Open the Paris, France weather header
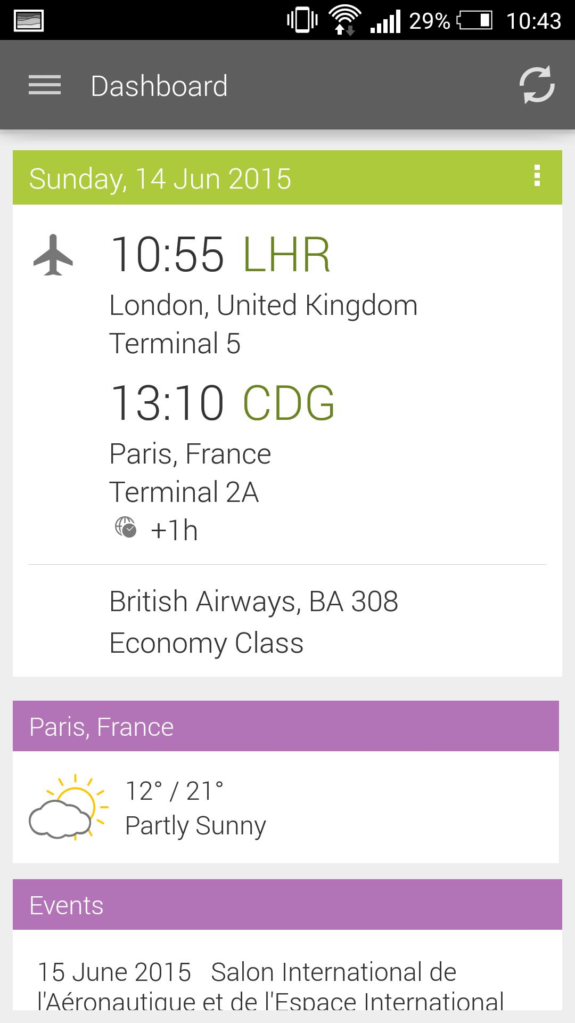 coord(102,727)
